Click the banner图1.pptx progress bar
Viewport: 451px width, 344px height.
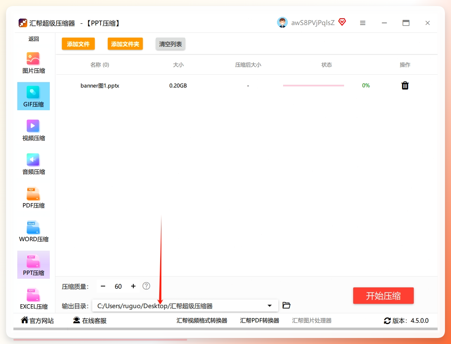point(313,86)
